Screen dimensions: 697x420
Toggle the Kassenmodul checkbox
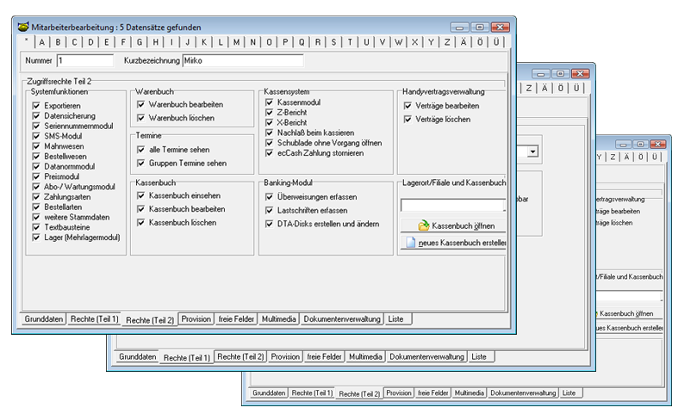[x=269, y=102]
